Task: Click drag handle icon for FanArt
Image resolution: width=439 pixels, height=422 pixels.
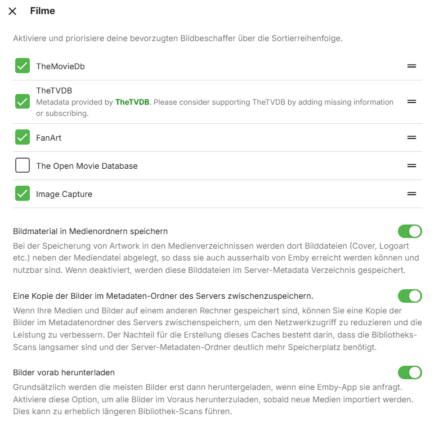Action: 411,137
